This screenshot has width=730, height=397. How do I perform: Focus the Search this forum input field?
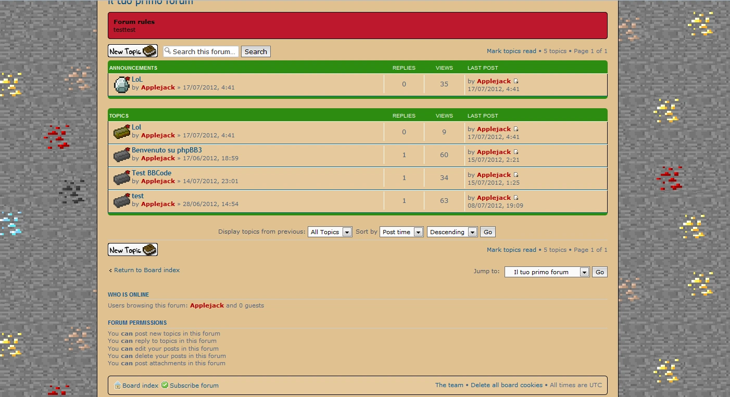point(201,52)
